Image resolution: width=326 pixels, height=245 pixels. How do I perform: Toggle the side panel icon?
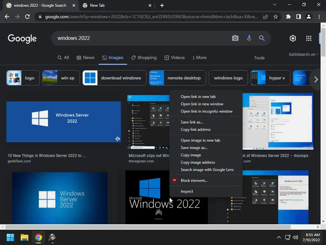[x=299, y=17]
